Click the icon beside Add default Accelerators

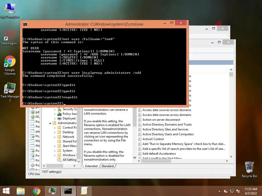pyautogui.click(x=140, y=153)
